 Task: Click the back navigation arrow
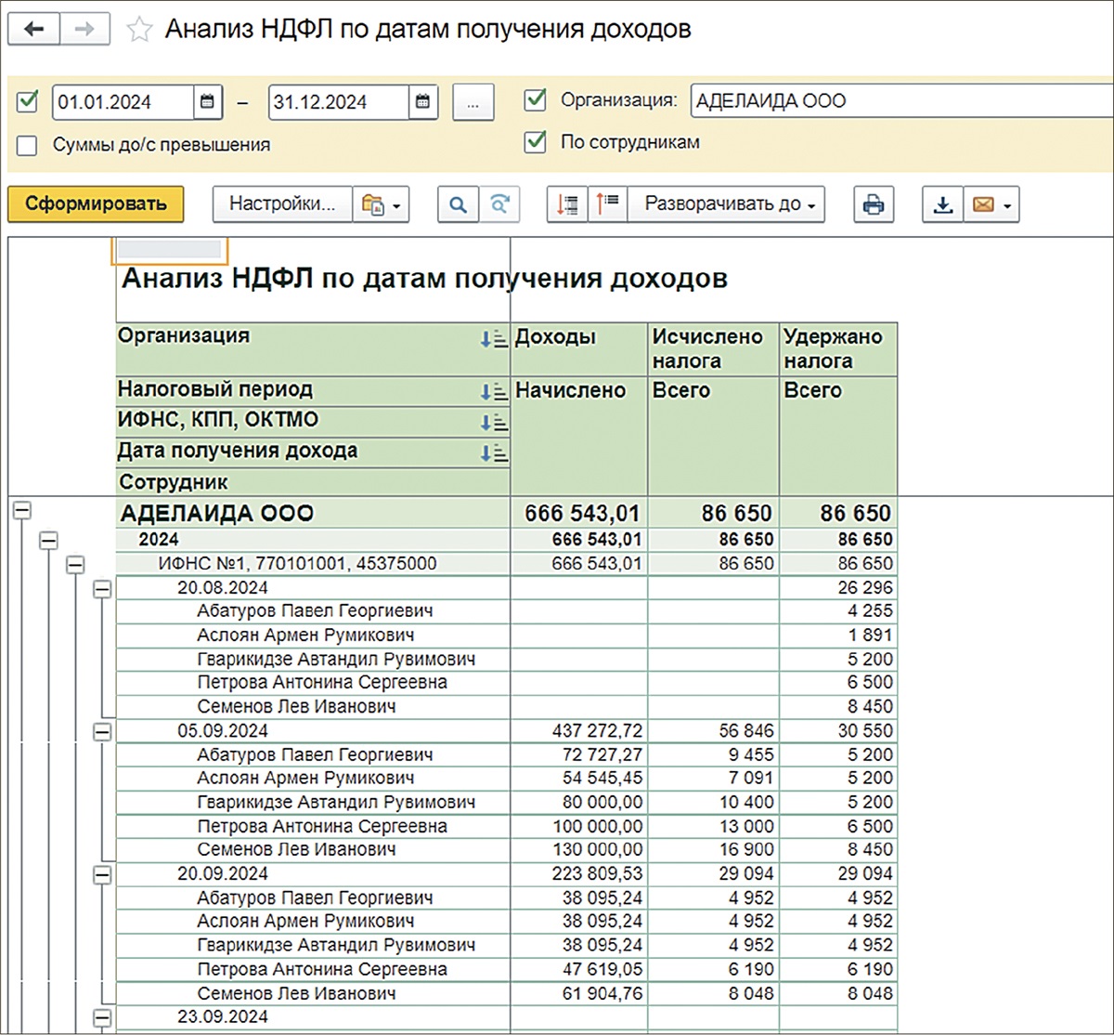tap(33, 30)
